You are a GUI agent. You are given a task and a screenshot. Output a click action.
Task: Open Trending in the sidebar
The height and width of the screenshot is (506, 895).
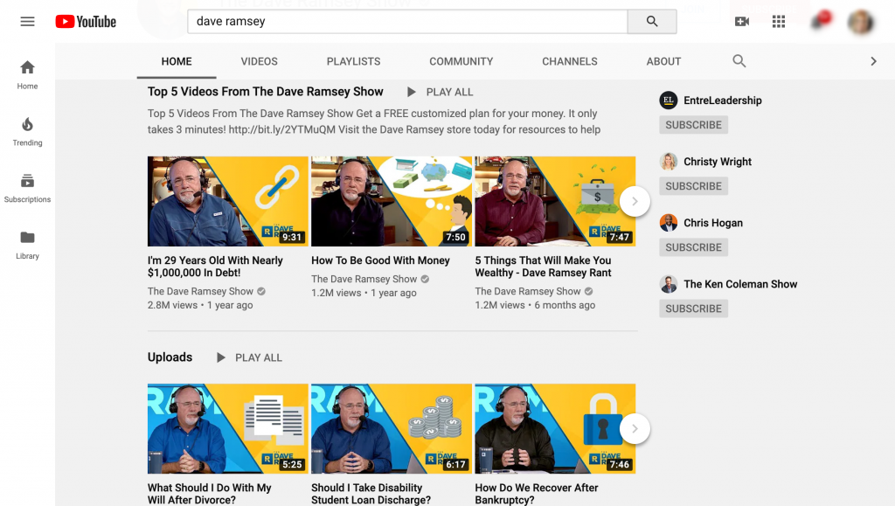pos(27,132)
